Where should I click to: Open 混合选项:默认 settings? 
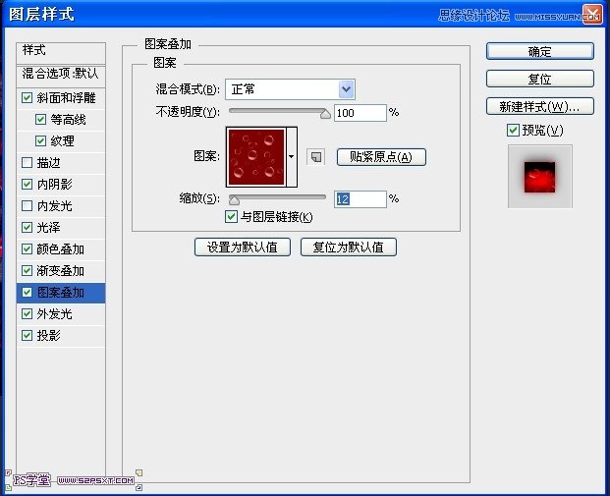[61, 75]
